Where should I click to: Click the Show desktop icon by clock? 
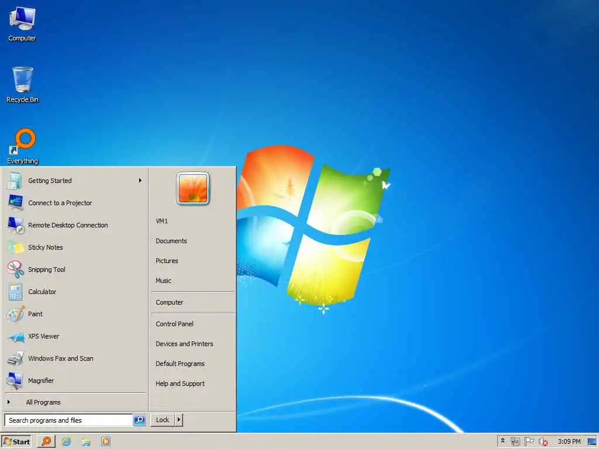(592, 441)
